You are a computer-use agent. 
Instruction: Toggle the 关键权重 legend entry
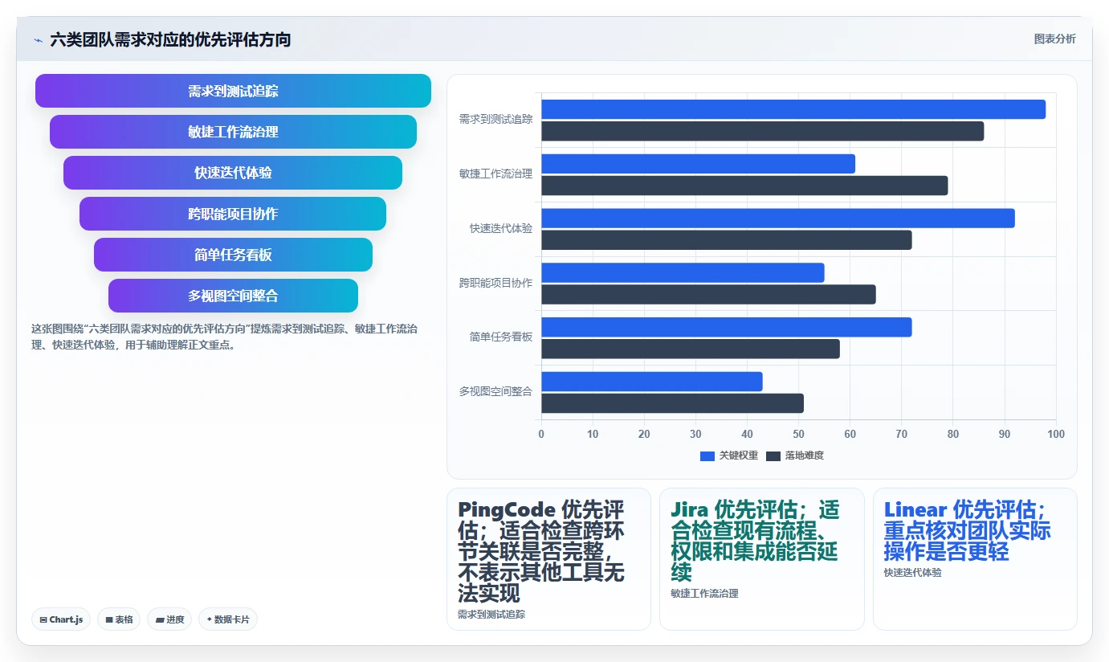(729, 456)
